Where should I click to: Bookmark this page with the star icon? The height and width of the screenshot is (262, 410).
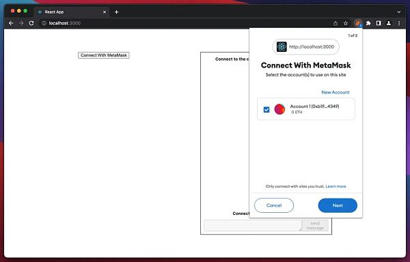(x=346, y=23)
